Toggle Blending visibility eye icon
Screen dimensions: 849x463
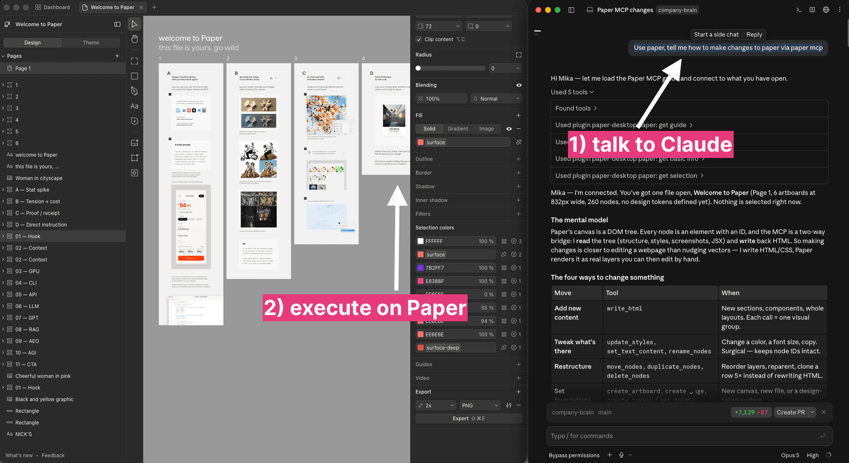coord(518,85)
